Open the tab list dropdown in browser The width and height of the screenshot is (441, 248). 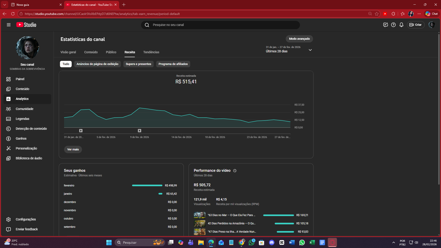[4, 5]
